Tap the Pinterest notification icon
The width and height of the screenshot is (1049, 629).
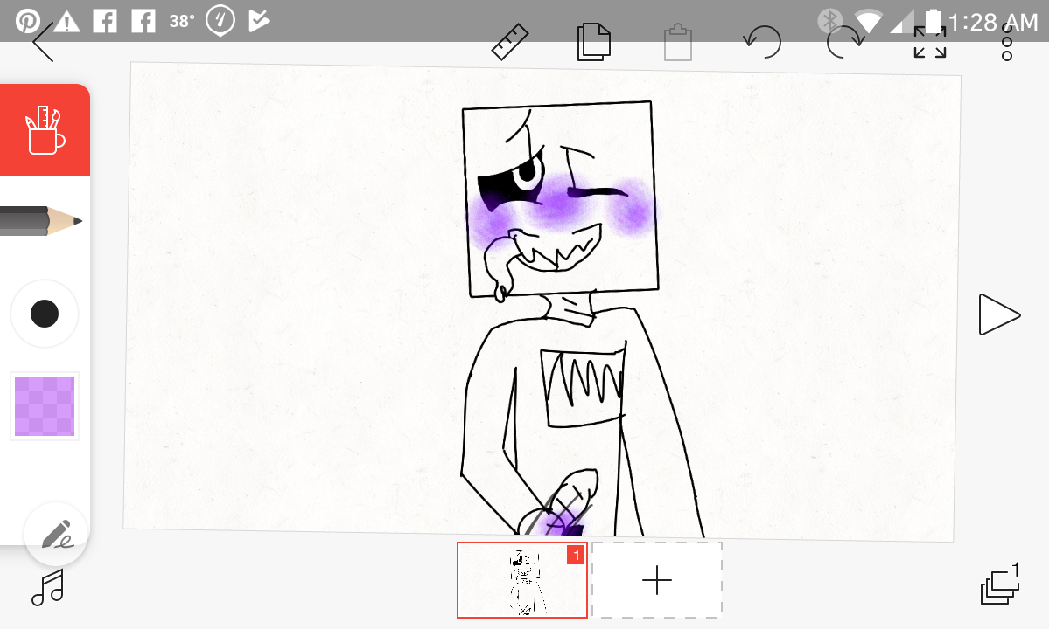click(x=27, y=21)
